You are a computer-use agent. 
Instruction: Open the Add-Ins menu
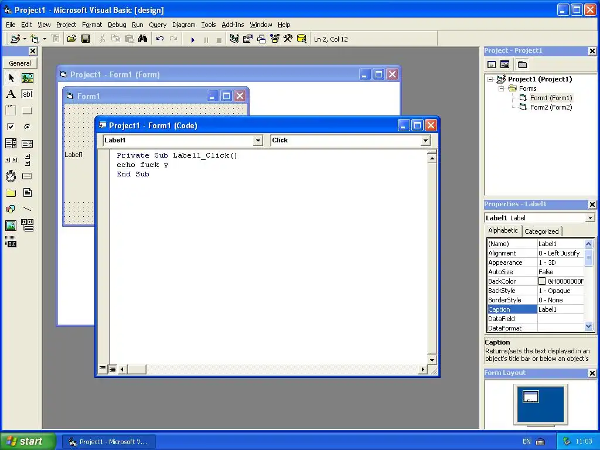click(233, 25)
